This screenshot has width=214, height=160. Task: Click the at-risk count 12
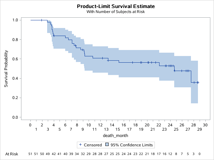coord(170,154)
